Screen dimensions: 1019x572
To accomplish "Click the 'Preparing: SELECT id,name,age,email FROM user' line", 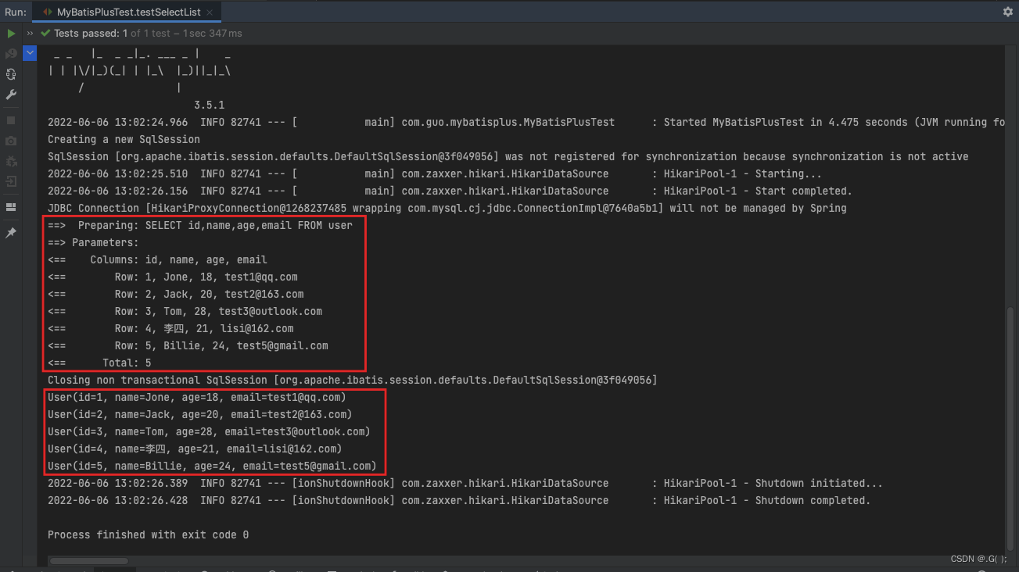I will pyautogui.click(x=200, y=225).
